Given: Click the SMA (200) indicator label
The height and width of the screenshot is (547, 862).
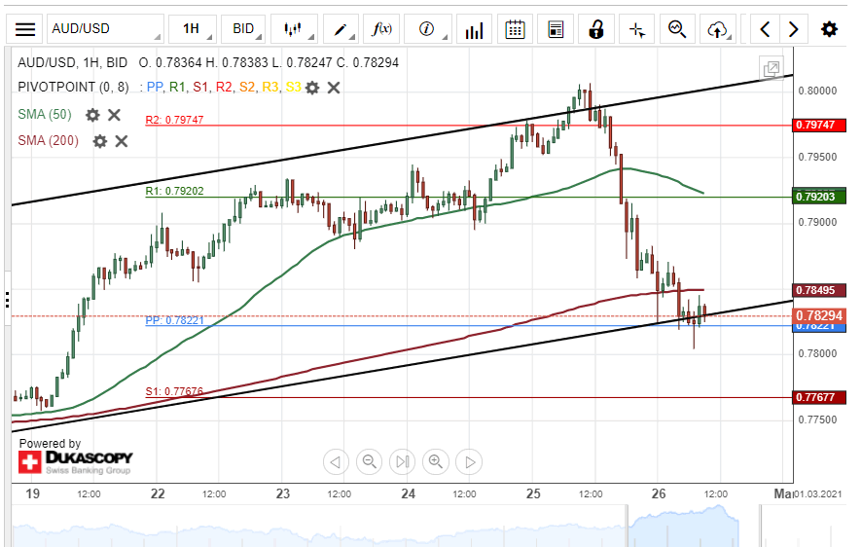Looking at the screenshot, I should 49,141.
